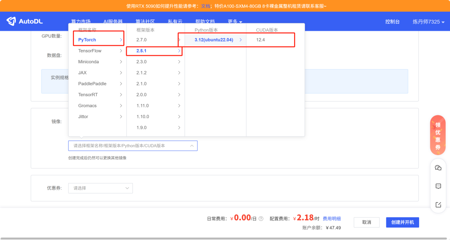Open the WeChat contact icon
The width and height of the screenshot is (450, 240).
(438, 168)
